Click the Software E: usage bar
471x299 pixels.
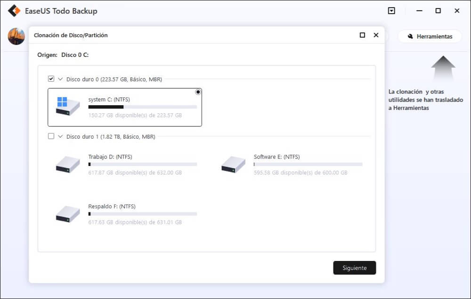308,165
